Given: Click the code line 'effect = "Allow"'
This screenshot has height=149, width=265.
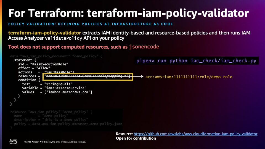Looking at the screenshot, I should (34, 68).
